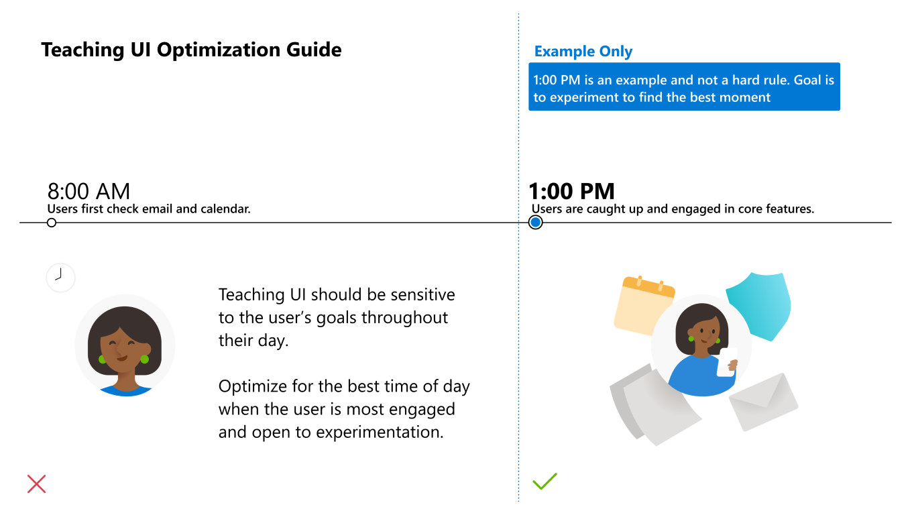Click the Teaching UI Optimization Guide title
The image size is (916, 515).
191,50
